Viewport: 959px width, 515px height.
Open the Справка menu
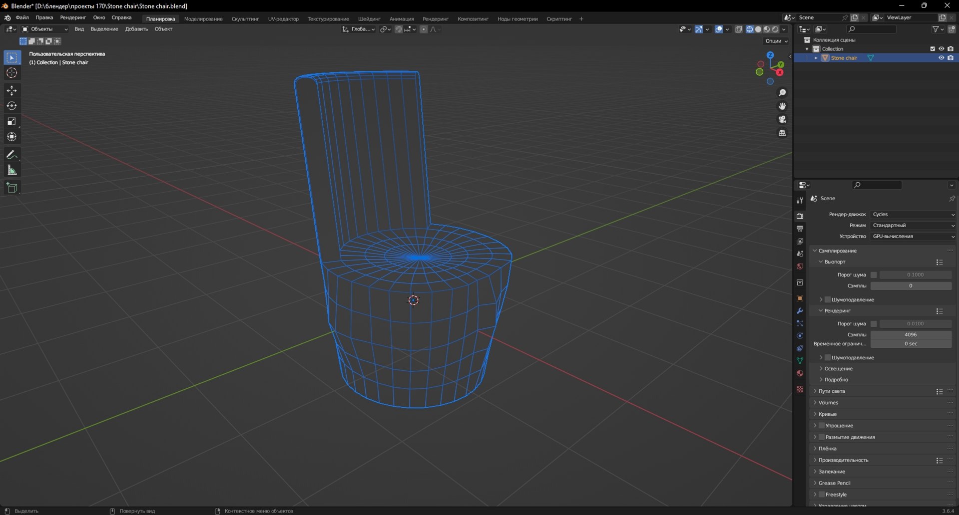pos(121,18)
